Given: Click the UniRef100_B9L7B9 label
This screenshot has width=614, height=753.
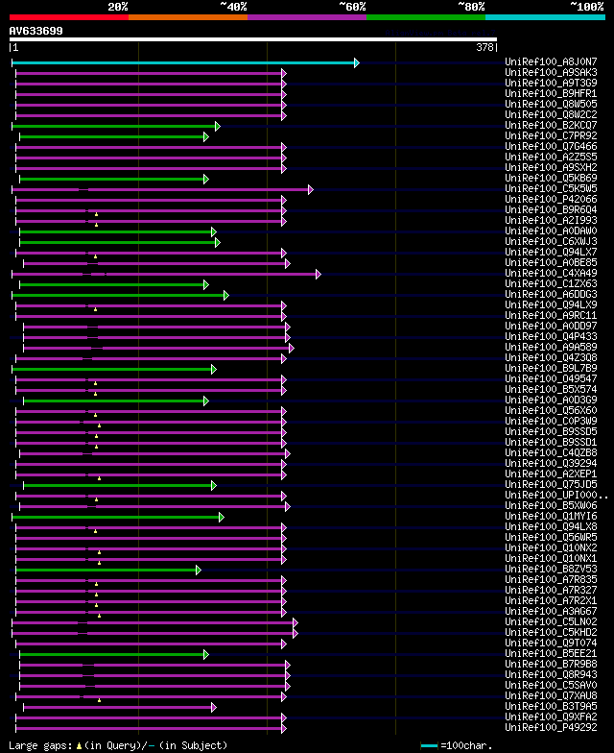Looking at the screenshot, I should (551, 369).
